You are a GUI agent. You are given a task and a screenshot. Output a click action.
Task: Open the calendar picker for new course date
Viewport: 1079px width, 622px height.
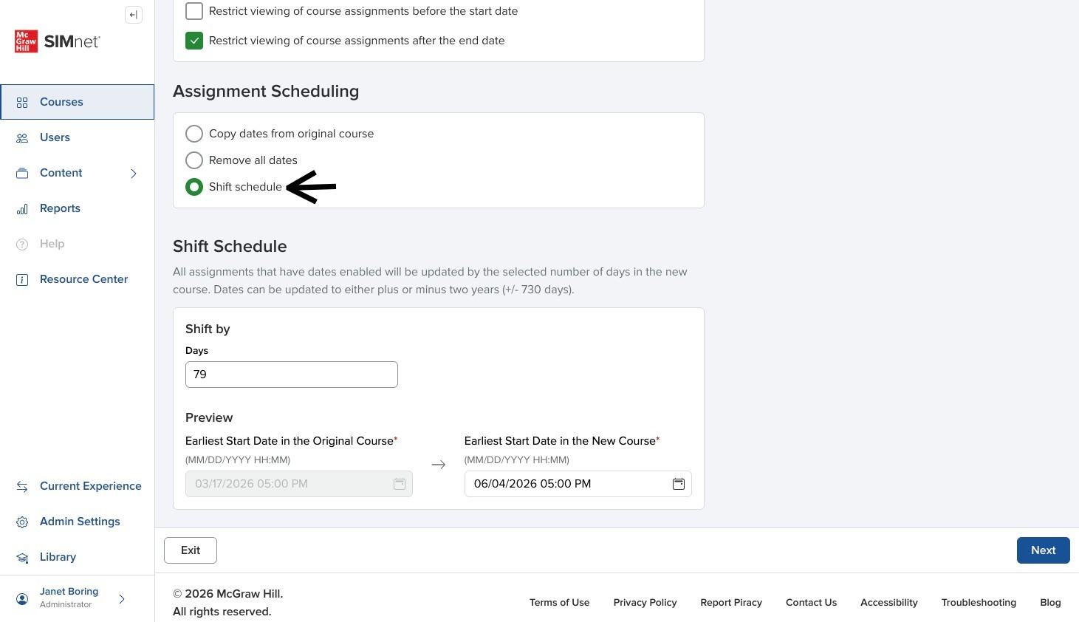coord(678,484)
